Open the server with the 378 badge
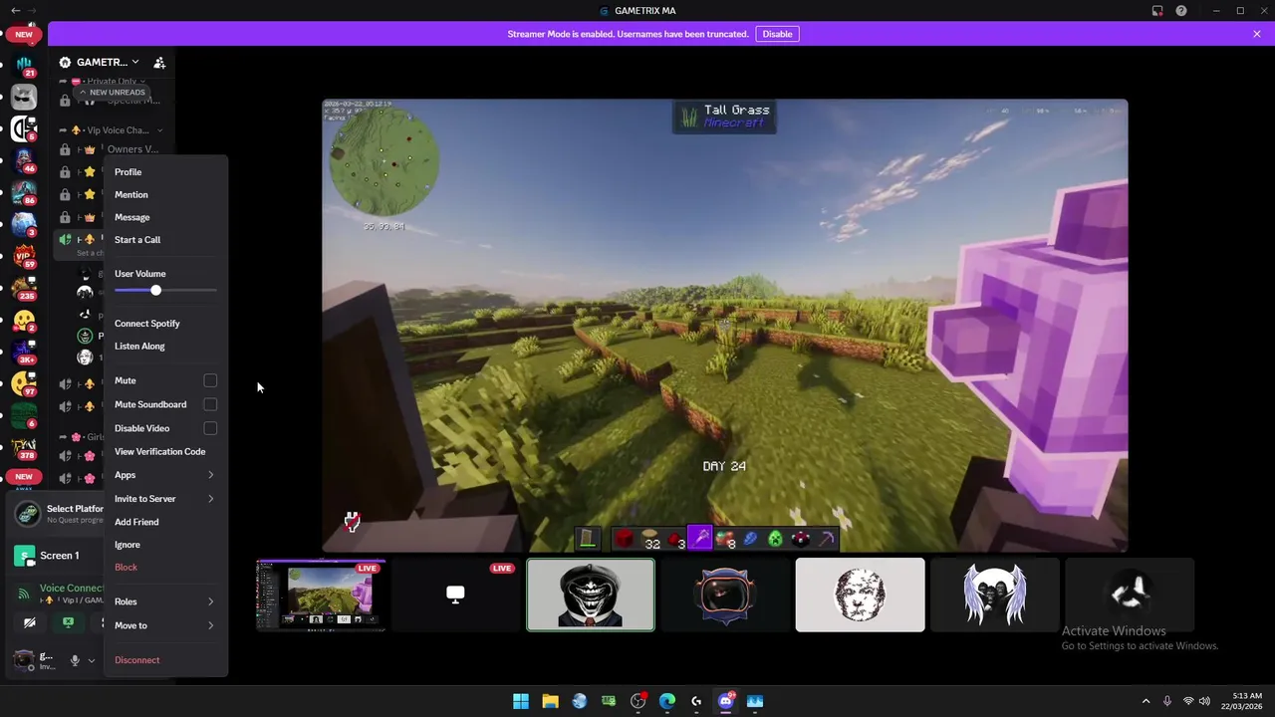Screen dimensions: 1275x717 point(24,447)
